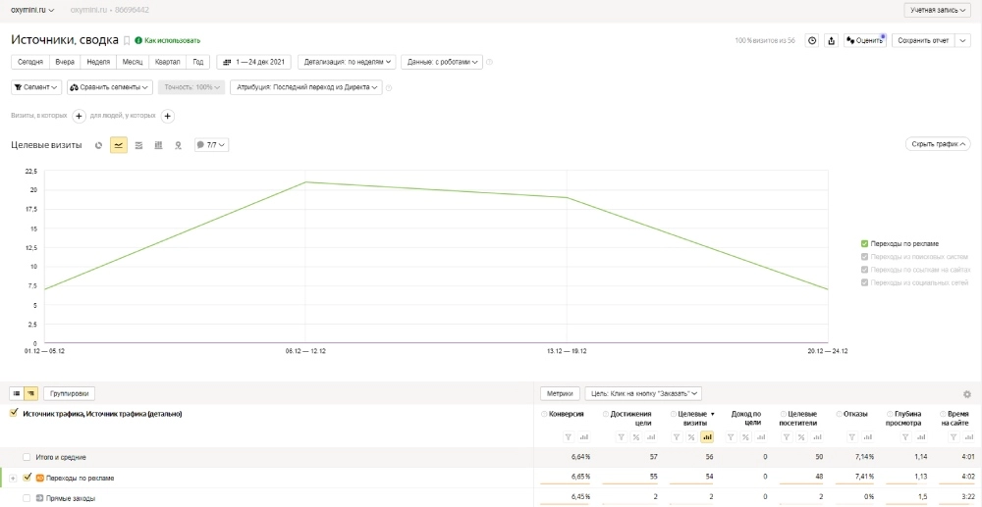The image size is (982, 507).
Task: Toggle Переходы по ссылкам на сайтах legend checkbox
Action: (x=864, y=270)
